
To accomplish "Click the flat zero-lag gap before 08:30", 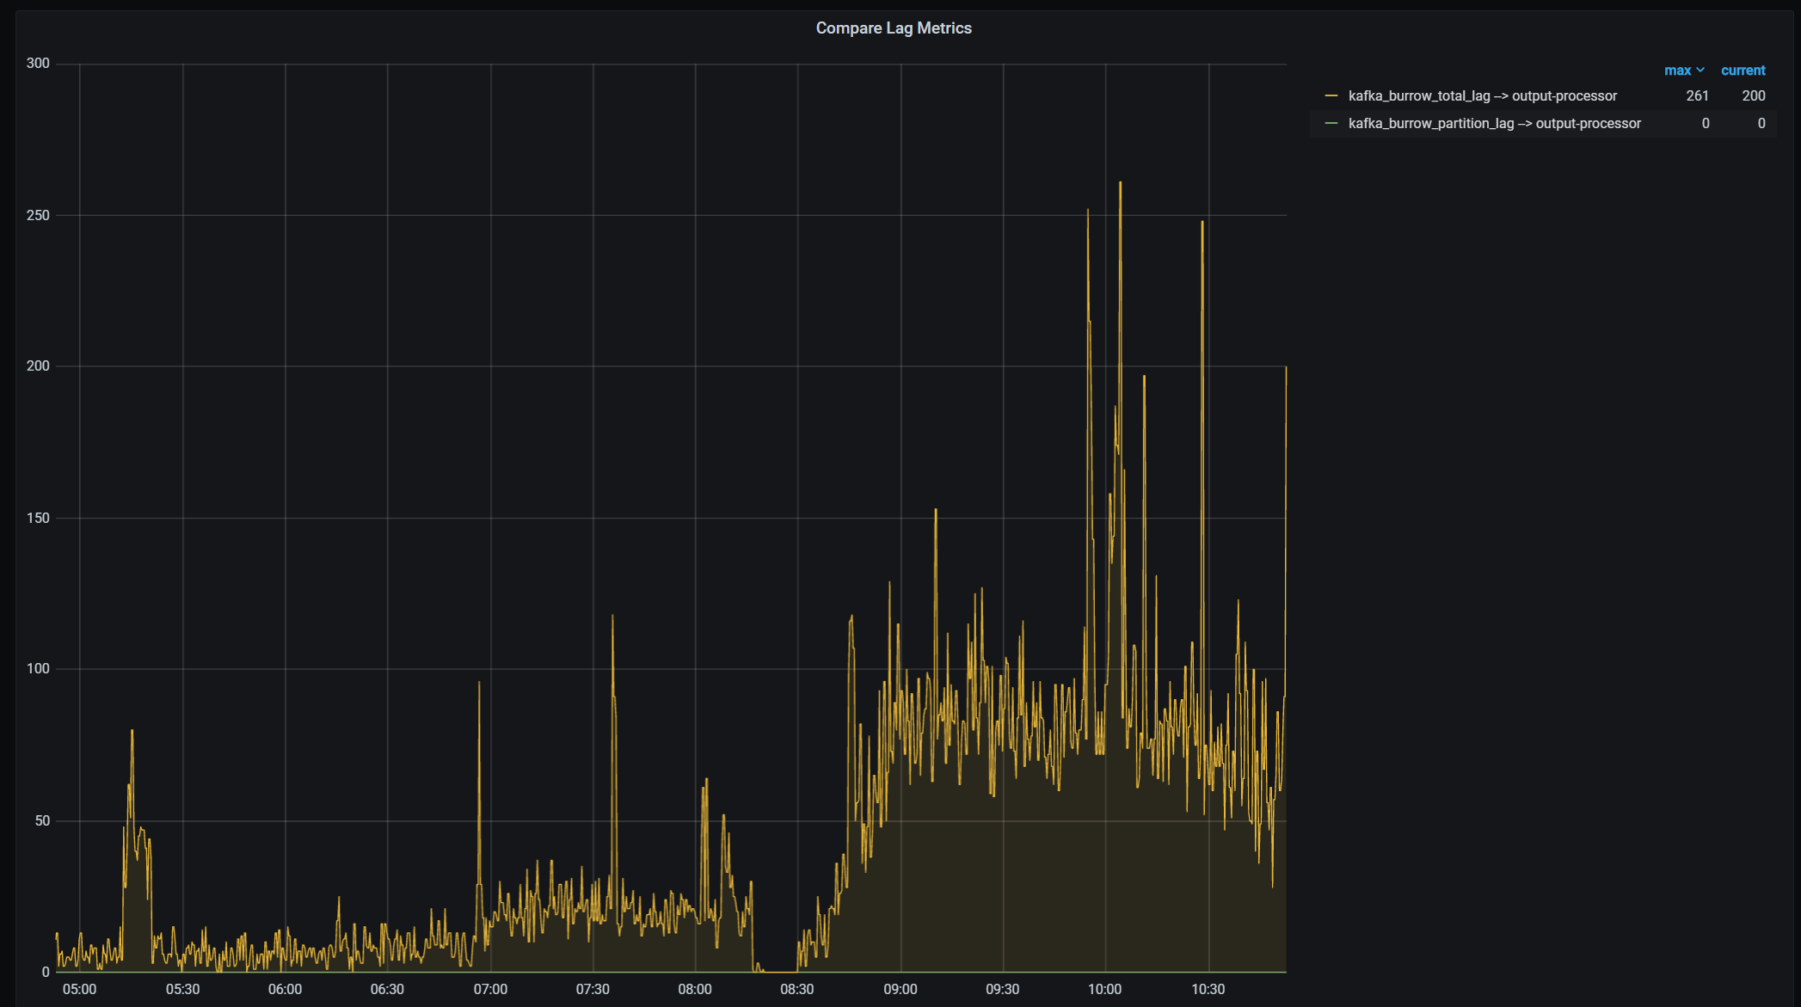I will click(x=778, y=971).
